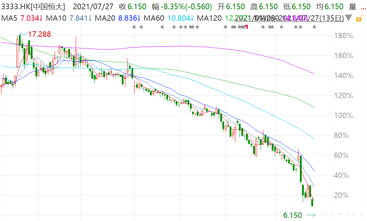
Task: Click the leftmost star event marker
Action: pyautogui.click(x=134, y=27)
